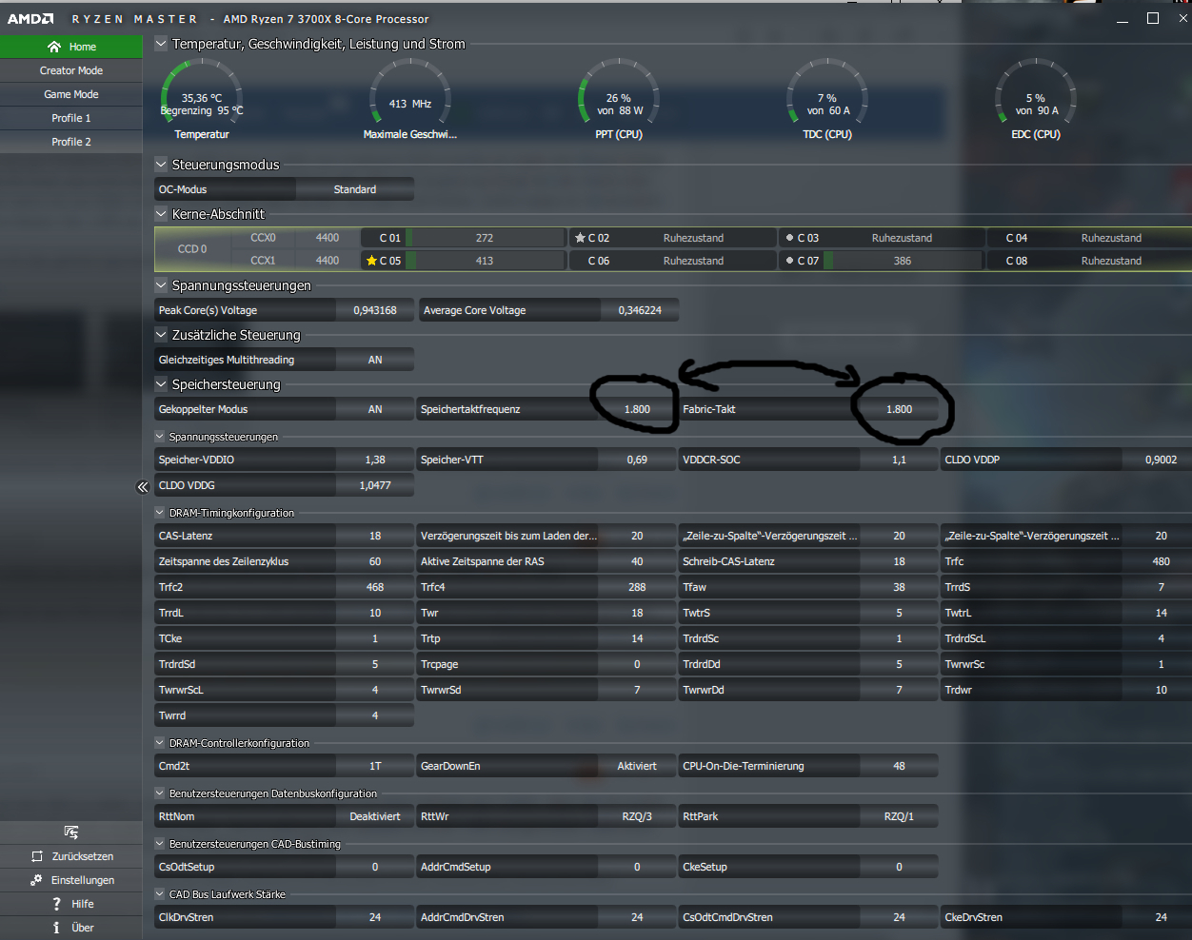1192x940 pixels.
Task: Click the Maximale Geschwindigkeit gauge
Action: click(x=410, y=99)
